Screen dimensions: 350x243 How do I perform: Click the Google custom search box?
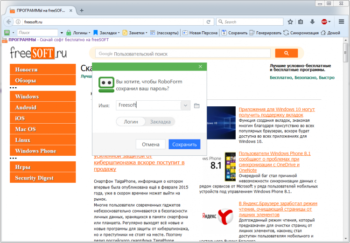pyautogui.click(x=183, y=54)
